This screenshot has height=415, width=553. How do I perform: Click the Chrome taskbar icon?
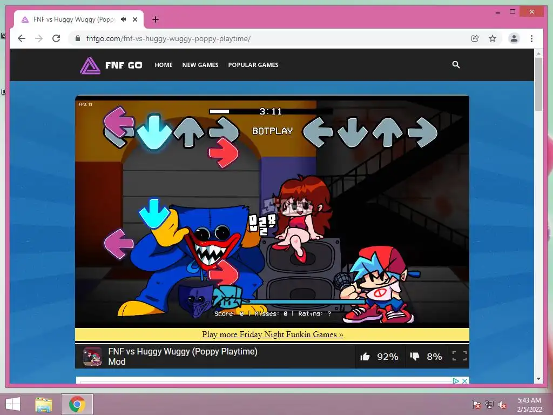(77, 404)
